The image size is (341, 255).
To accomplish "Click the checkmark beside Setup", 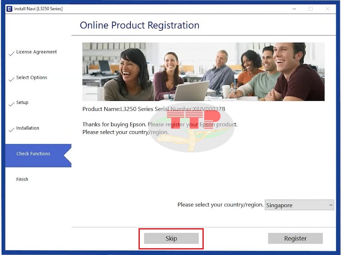I will pos(12,104).
